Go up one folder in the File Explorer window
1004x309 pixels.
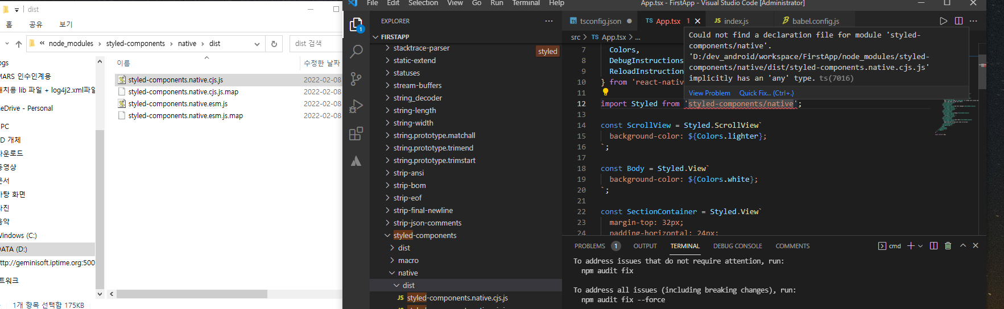19,44
